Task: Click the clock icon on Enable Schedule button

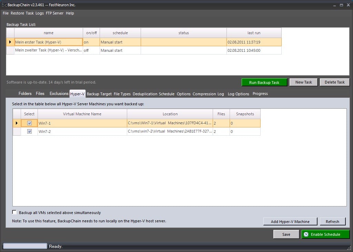Action: pyautogui.click(x=306, y=234)
